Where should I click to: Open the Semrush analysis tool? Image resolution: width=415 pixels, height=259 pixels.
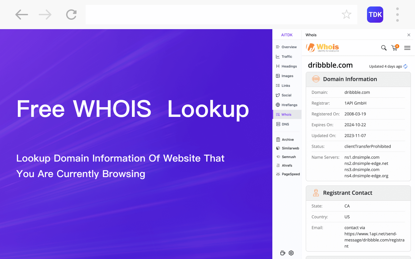pyautogui.click(x=288, y=157)
